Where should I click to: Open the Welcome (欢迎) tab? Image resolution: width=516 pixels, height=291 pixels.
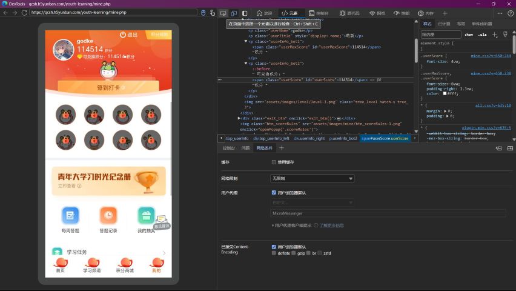pos(264,13)
